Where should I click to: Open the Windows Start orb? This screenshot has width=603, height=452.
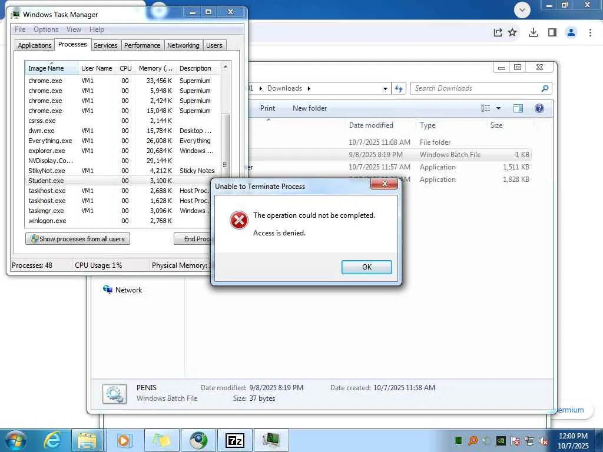pos(15,440)
